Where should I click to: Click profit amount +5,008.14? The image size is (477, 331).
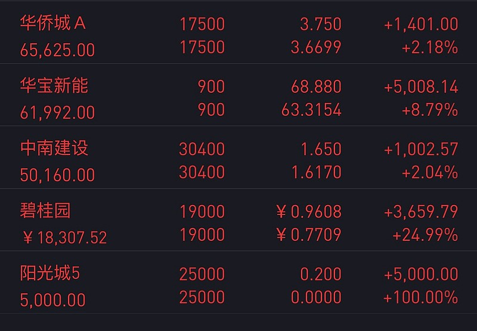tap(421, 87)
